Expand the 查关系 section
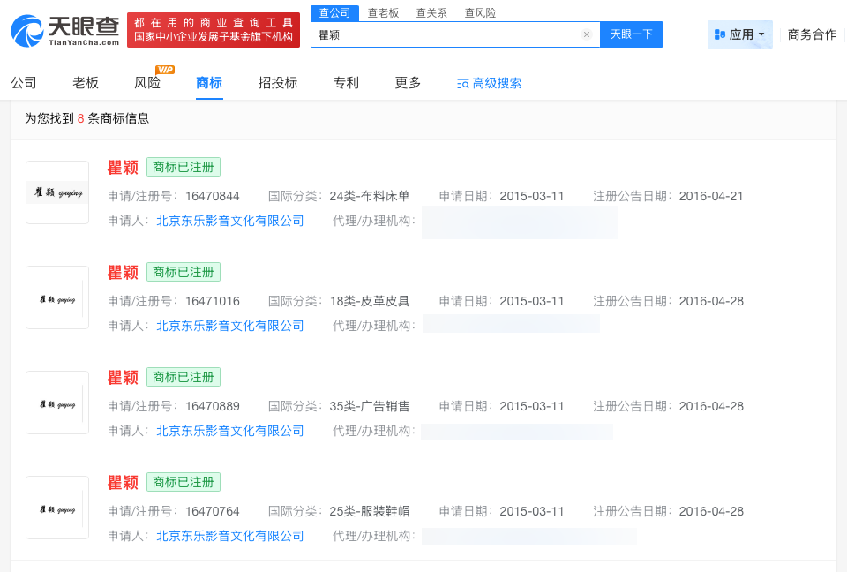The image size is (847, 572). pos(433,13)
